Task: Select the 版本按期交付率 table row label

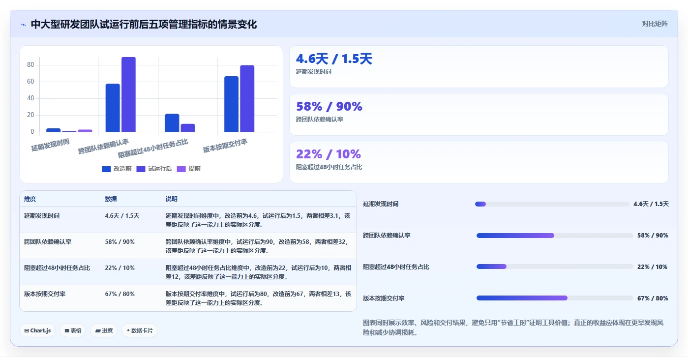Action: click(x=45, y=294)
